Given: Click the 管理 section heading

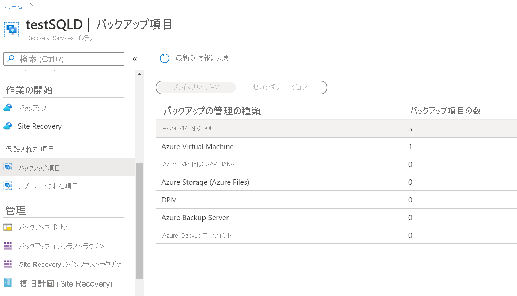Looking at the screenshot, I should point(16,210).
